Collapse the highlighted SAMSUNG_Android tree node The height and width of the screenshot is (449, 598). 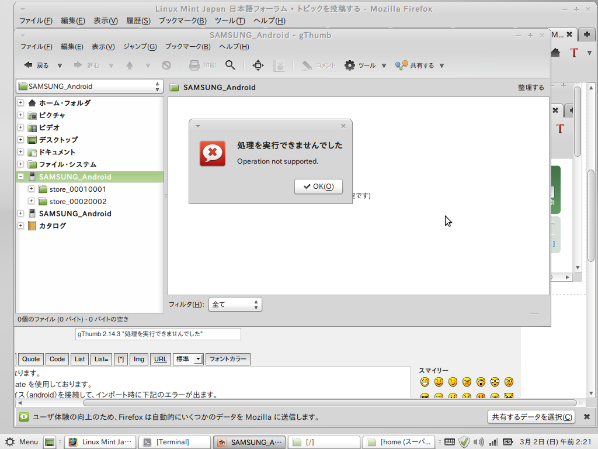(x=21, y=177)
